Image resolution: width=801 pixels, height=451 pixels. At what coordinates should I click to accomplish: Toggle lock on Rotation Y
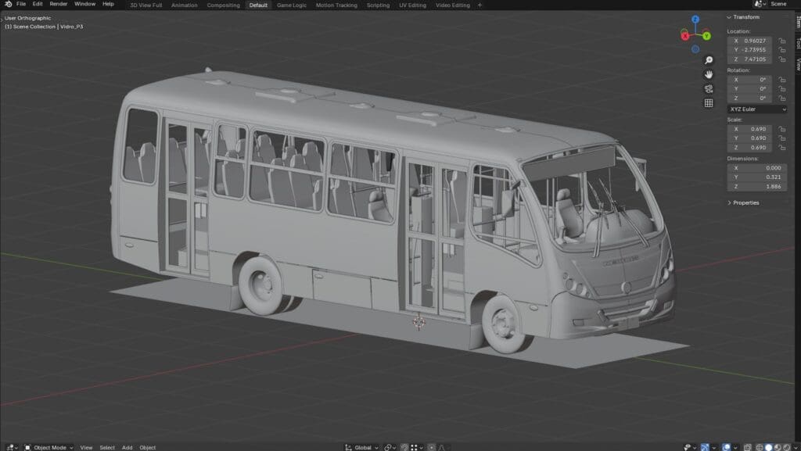pyautogui.click(x=781, y=88)
